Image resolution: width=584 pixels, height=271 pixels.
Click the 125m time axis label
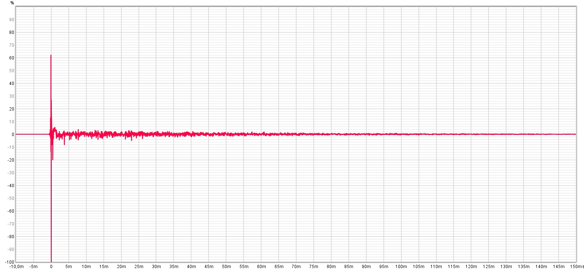point(489,267)
